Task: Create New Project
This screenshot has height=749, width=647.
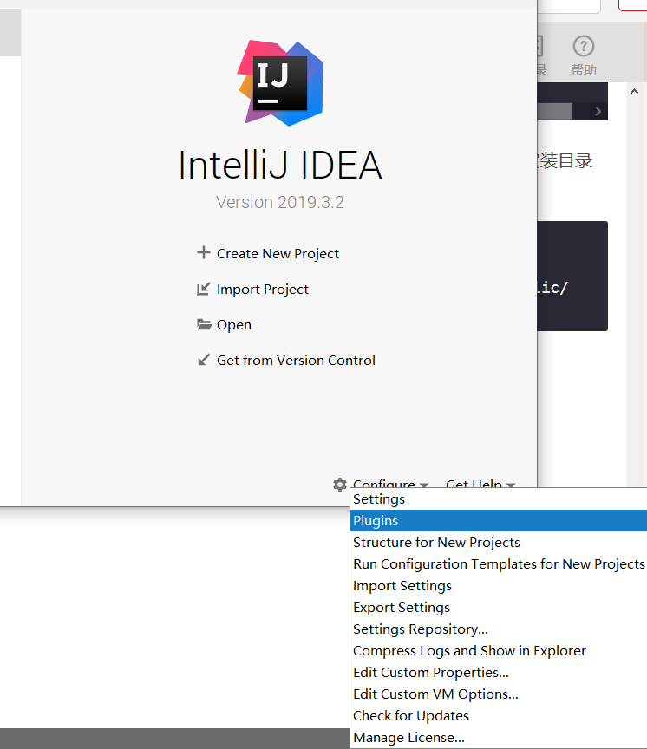Action: [x=278, y=254]
